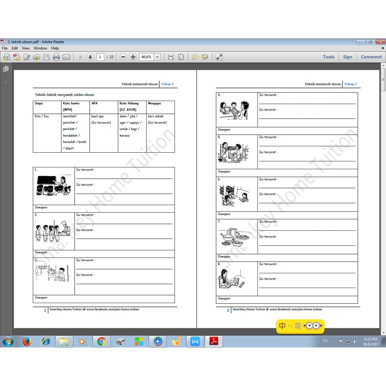Toggle fit one full page view
This screenshot has width=386, height=386.
pos(181,57)
